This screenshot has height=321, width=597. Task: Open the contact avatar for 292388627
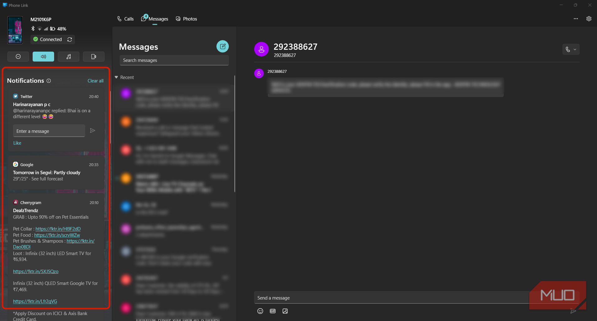click(261, 49)
